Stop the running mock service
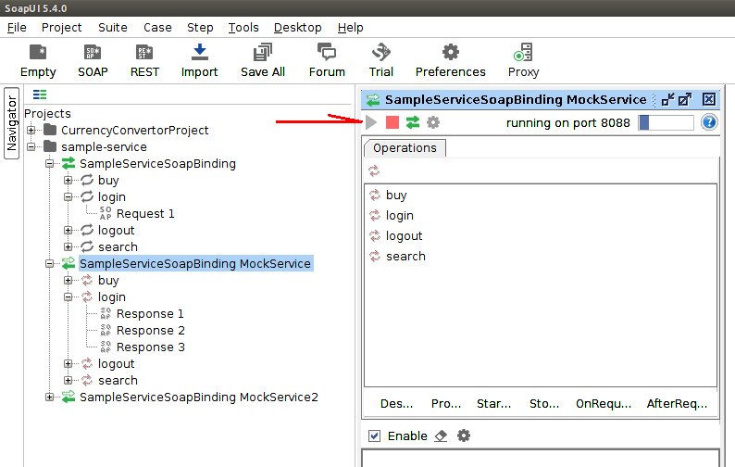Viewport: 735px width, 467px height. 392,122
